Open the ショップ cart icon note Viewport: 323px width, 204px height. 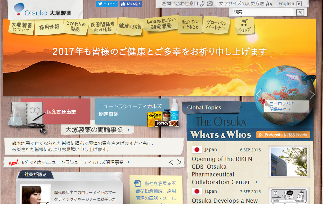[x=245, y=26]
